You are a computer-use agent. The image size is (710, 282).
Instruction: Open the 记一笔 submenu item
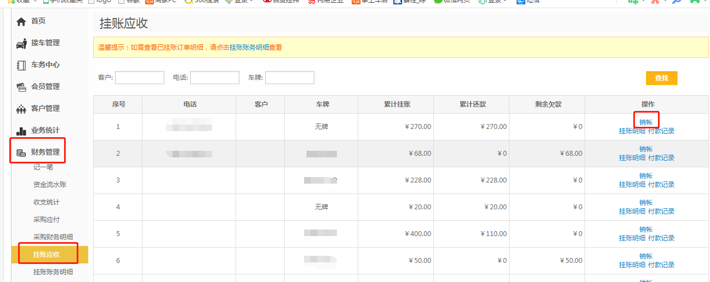43,167
